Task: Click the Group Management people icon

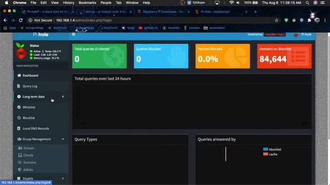Action: click(x=20, y=139)
